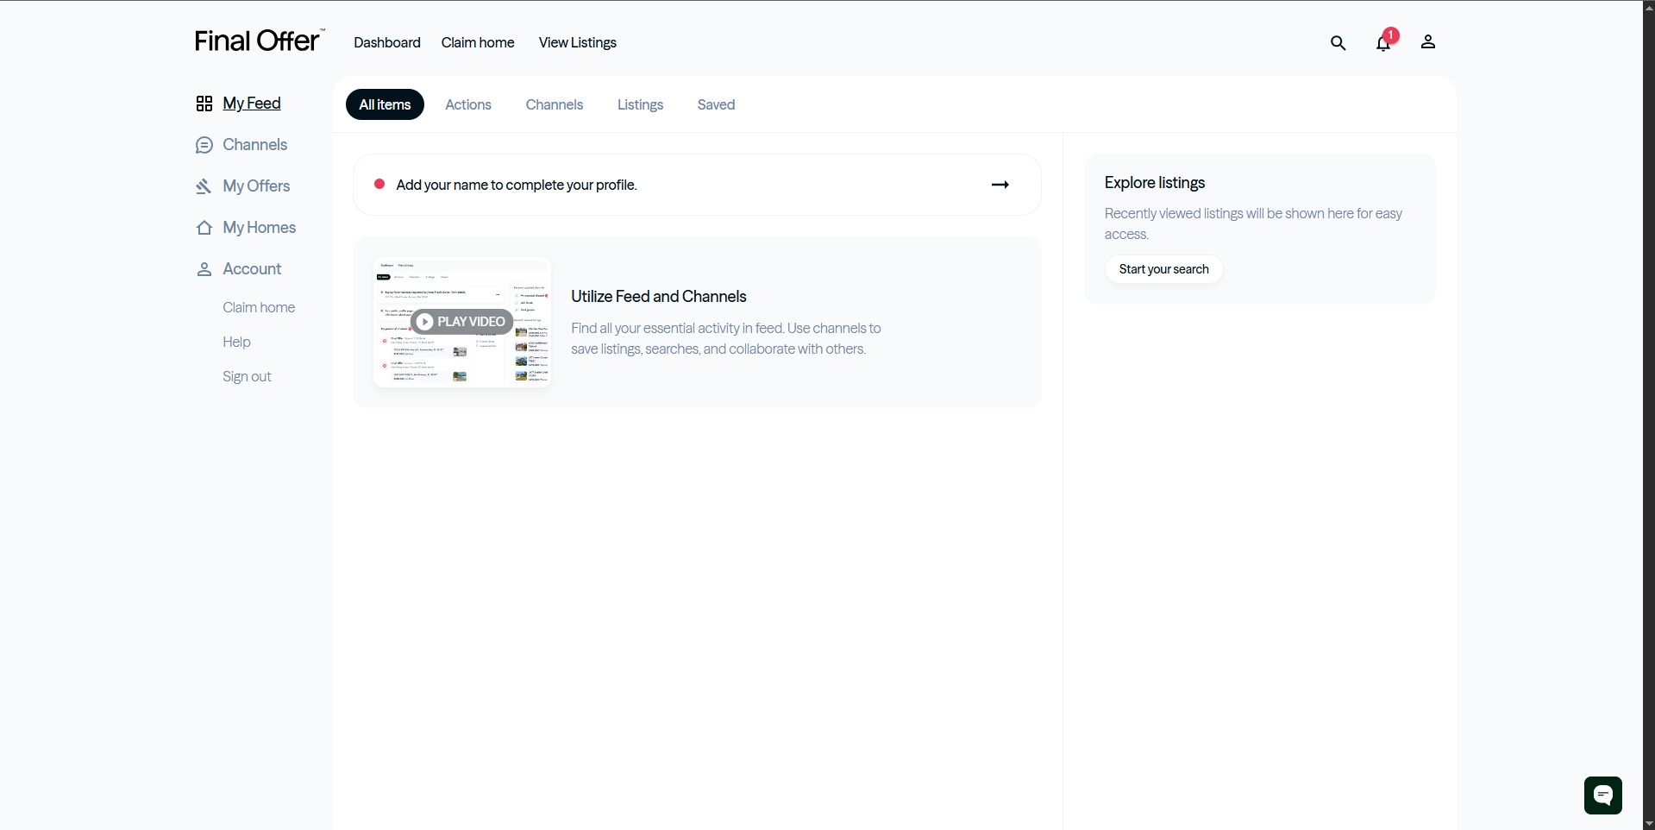Open the search magnifier icon
Screen dimensions: 1655x830
point(1338,42)
